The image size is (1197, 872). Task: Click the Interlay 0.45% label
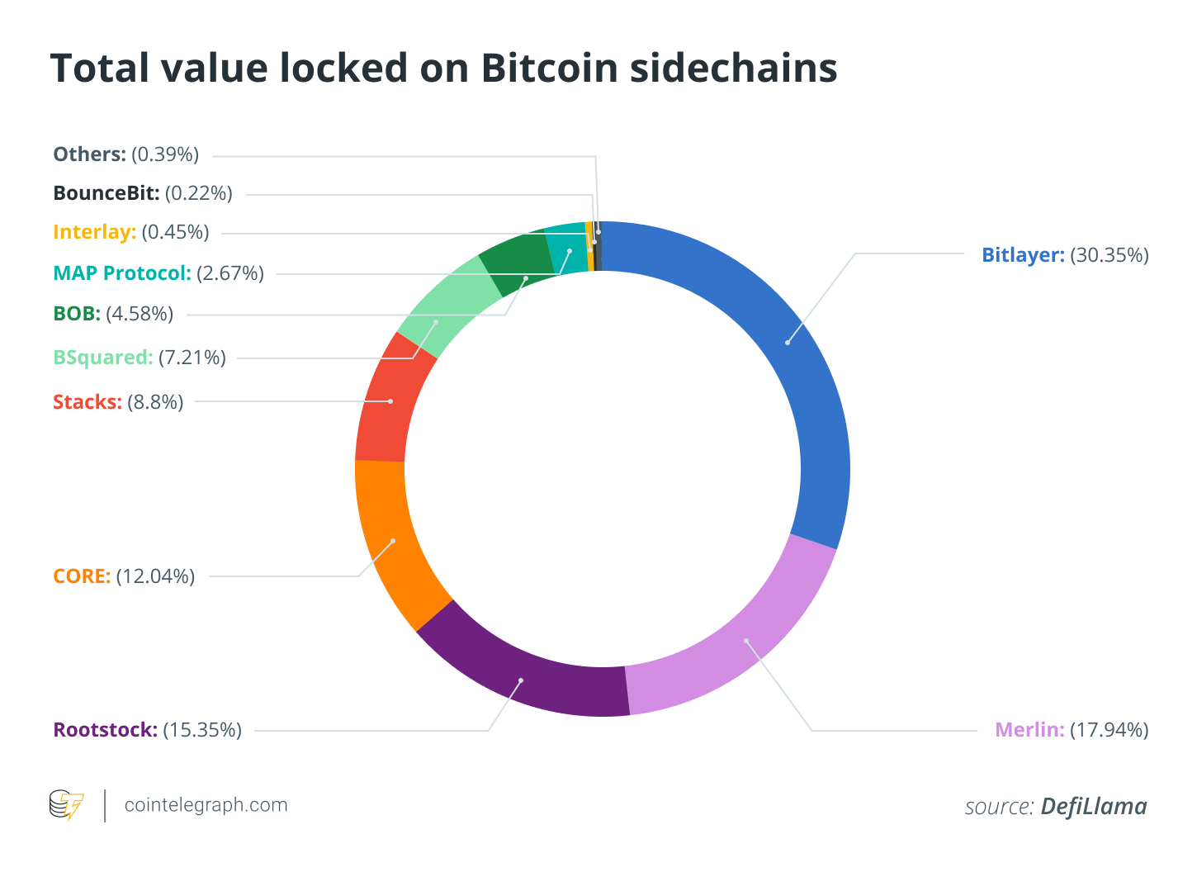click(x=131, y=232)
